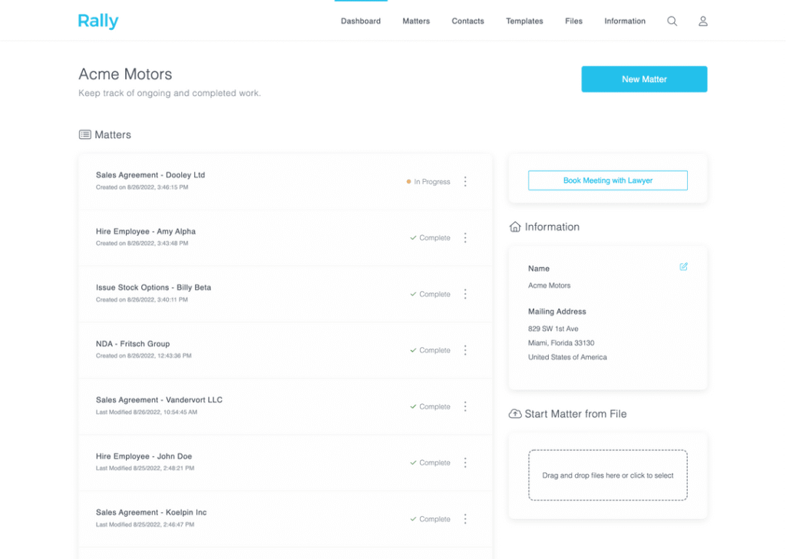
Task: Click kebab icon for Sales Agreement - Vandervort LLC
Action: pos(465,406)
